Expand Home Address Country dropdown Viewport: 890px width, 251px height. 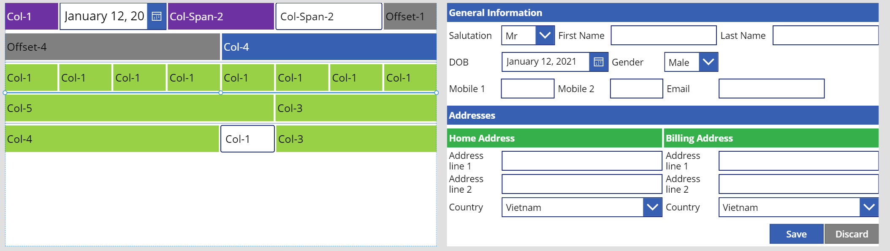(652, 207)
